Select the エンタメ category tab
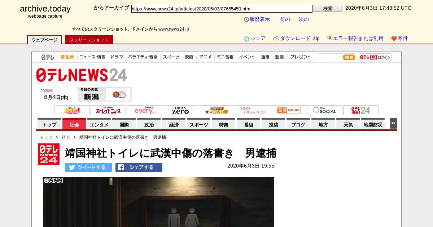This screenshot has height=227, width=433. [99, 124]
